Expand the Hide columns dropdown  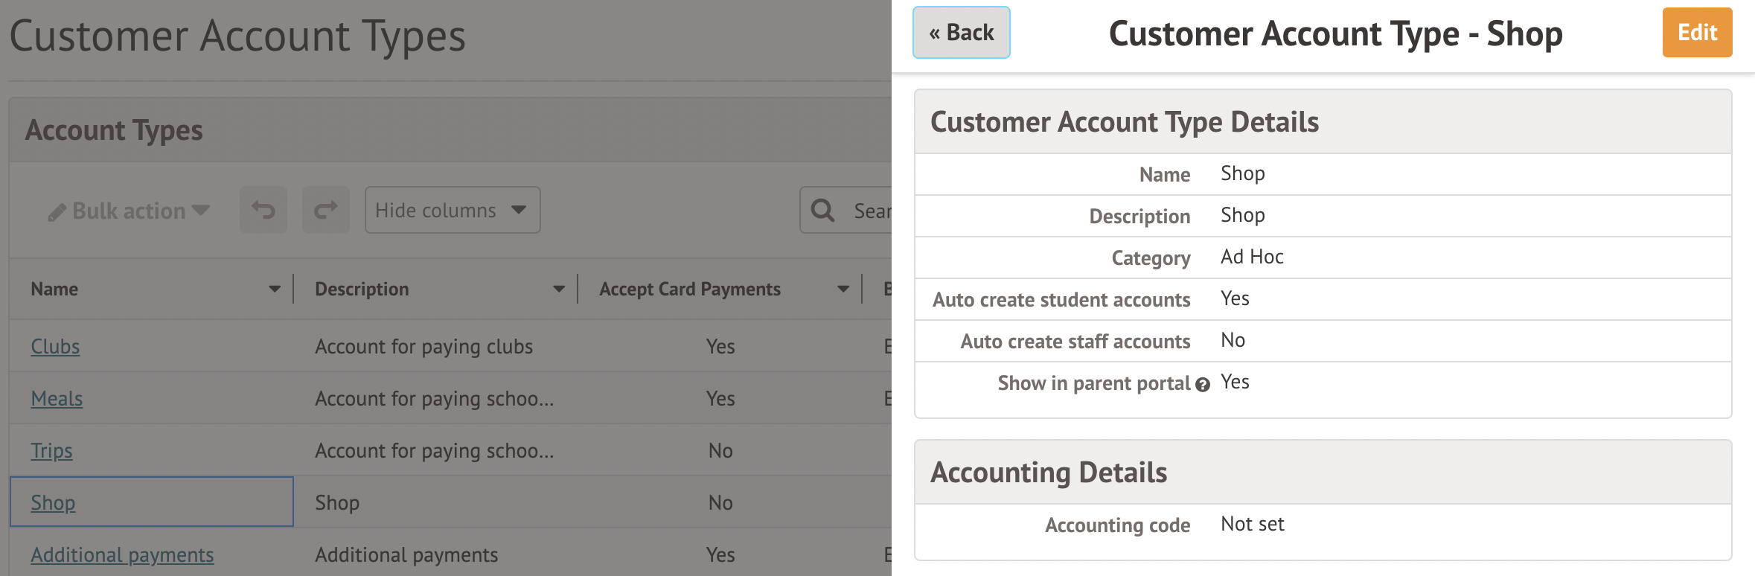[x=452, y=211]
